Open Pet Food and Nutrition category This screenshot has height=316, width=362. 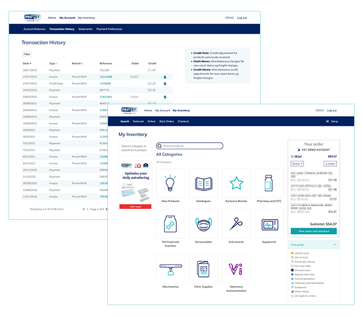pyautogui.click(x=170, y=225)
